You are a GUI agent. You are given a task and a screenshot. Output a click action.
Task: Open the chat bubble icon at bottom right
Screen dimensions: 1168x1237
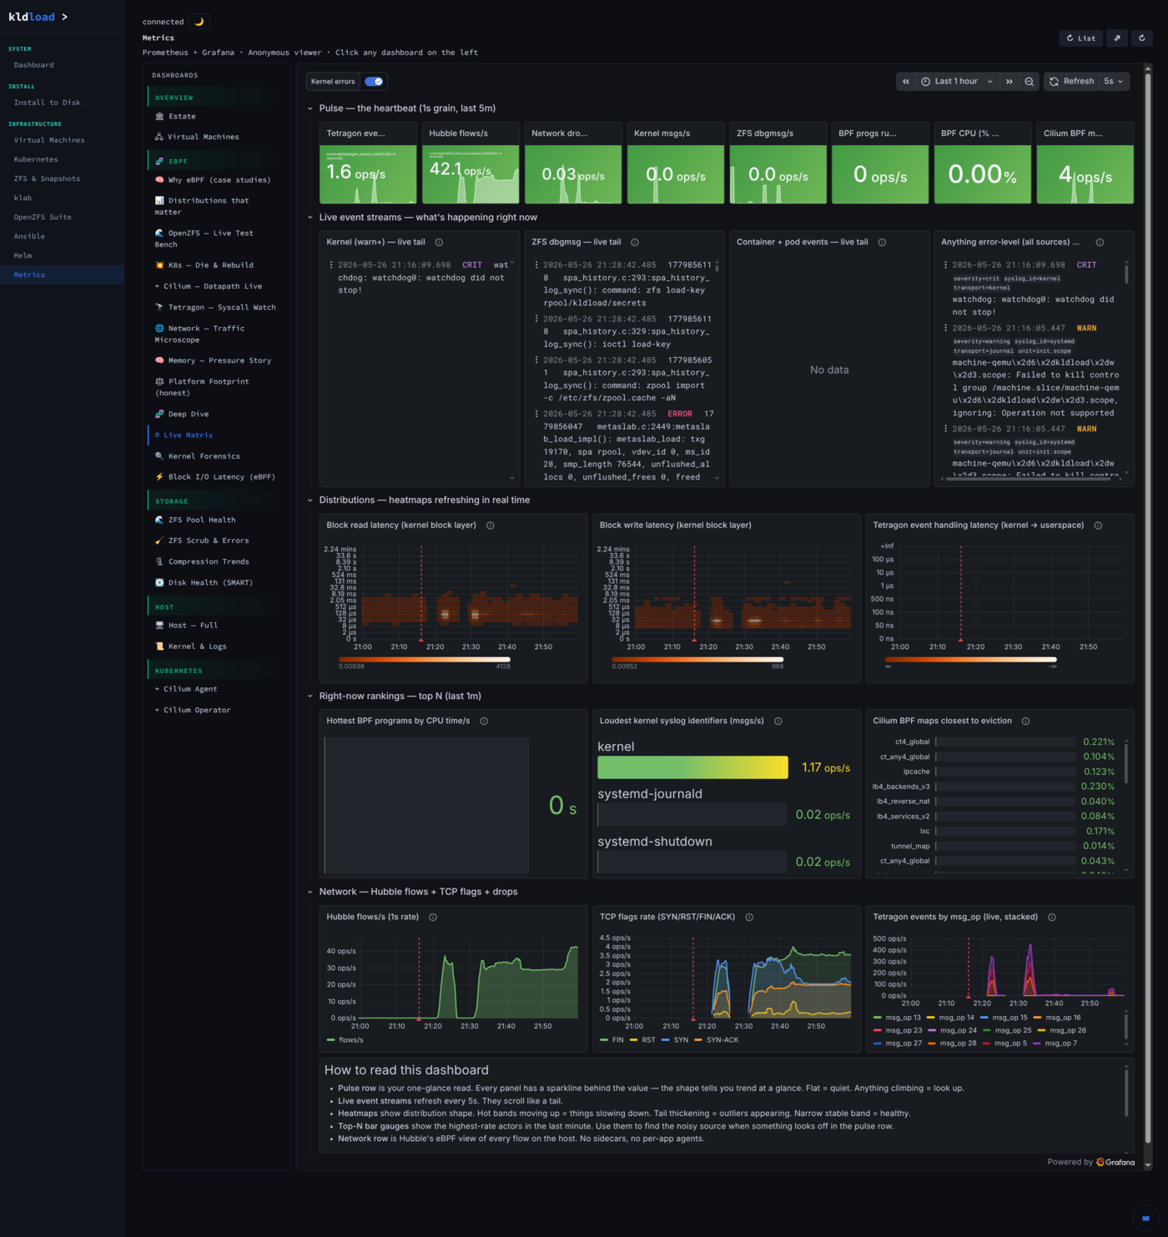tap(1145, 1218)
